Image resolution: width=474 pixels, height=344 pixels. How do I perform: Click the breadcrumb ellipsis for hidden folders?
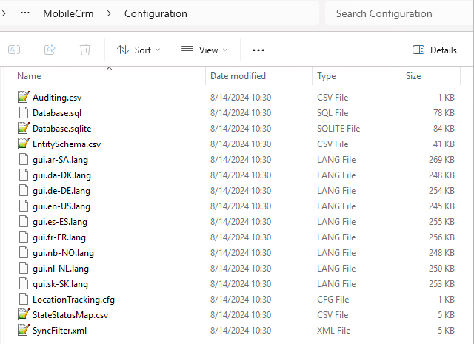26,13
